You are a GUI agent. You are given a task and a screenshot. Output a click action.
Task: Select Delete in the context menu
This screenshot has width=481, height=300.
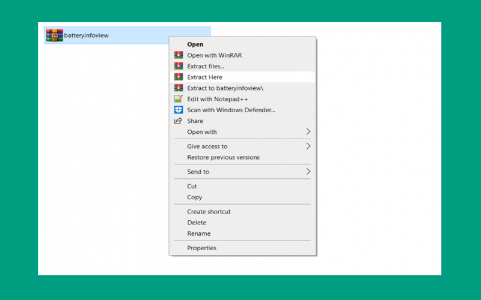click(242, 223)
